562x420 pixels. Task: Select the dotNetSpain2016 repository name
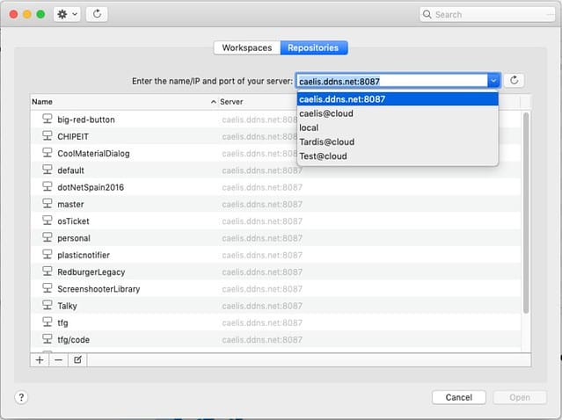pos(91,187)
